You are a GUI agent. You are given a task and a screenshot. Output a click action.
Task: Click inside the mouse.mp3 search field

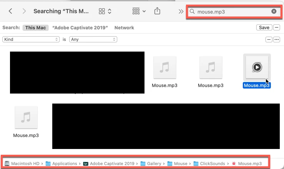click(x=234, y=12)
